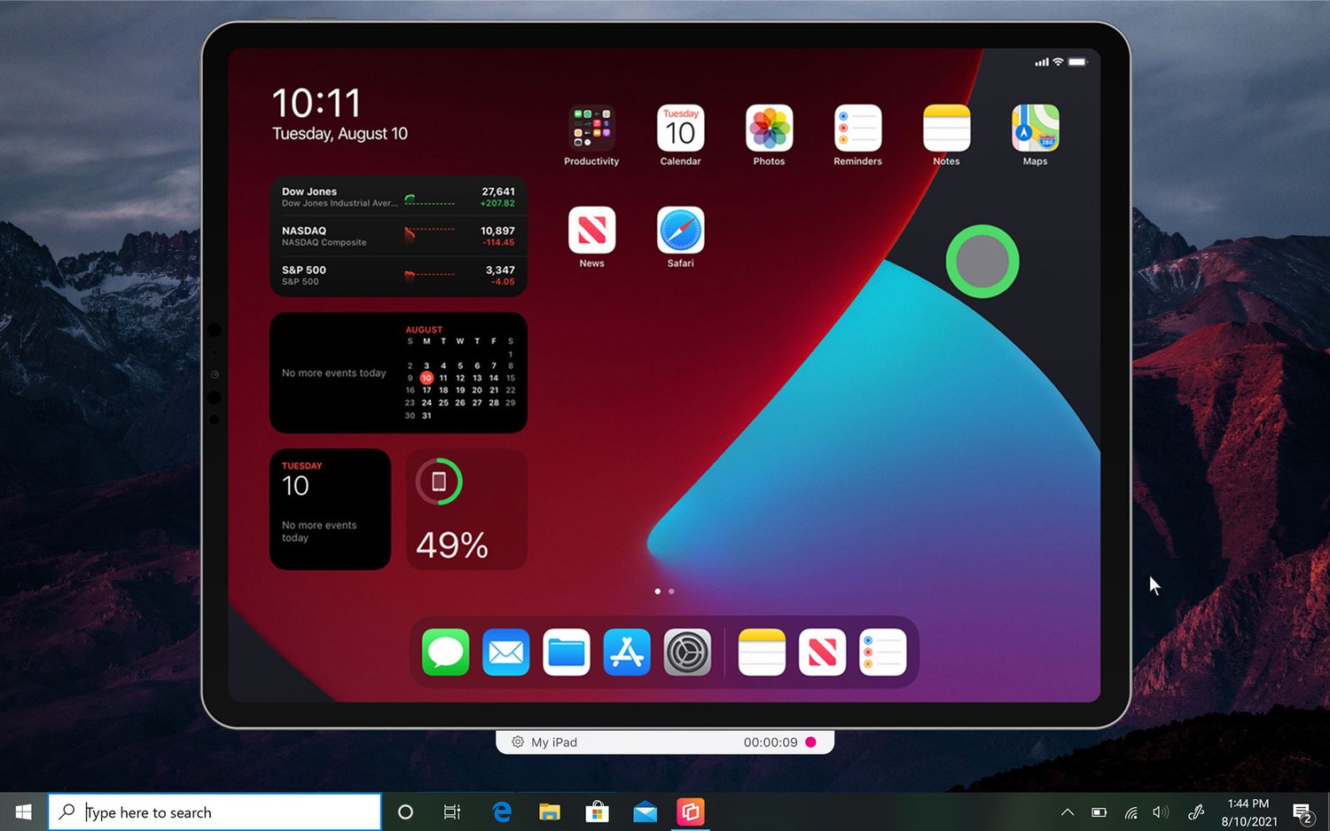Open the network flyout from the taskbar
Screen dimensions: 1330x831
tap(1130, 811)
